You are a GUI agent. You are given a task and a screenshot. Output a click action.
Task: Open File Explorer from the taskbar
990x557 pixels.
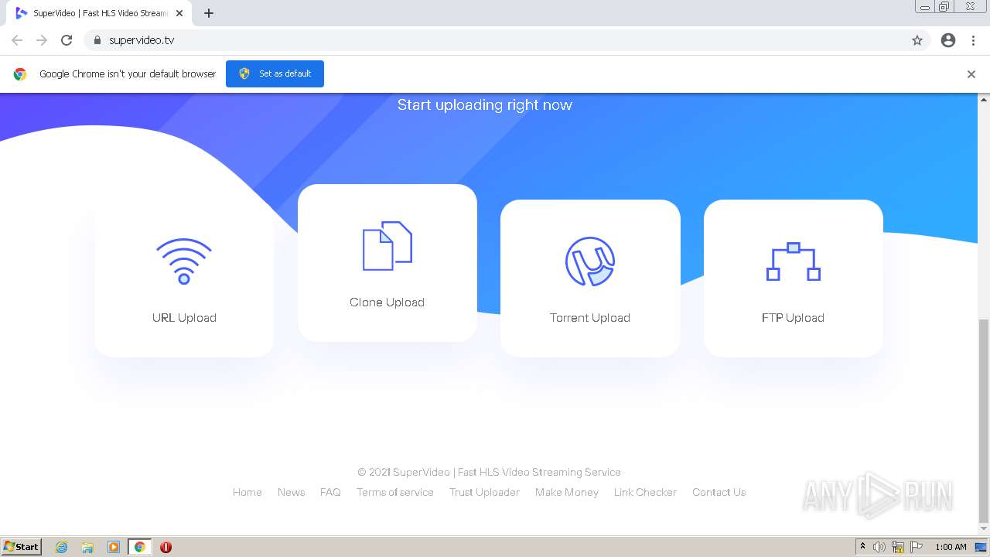click(87, 547)
